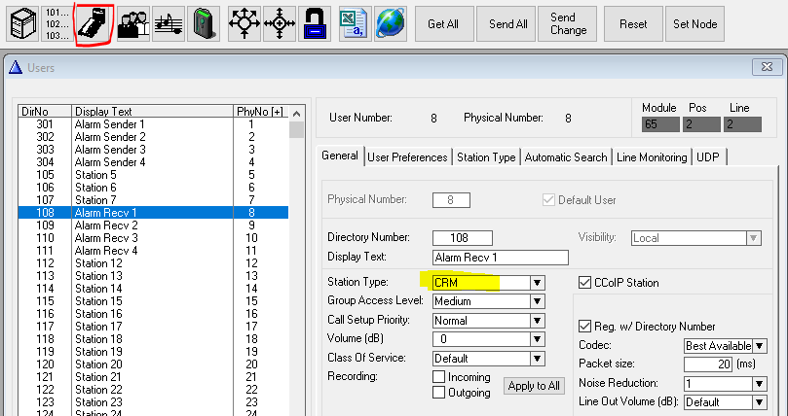Enable Incoming recording checkbox
The width and height of the screenshot is (788, 416).
[x=438, y=376]
